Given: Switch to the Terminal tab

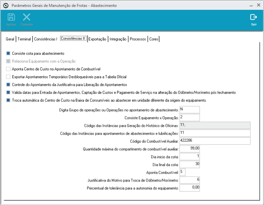Looking at the screenshot, I should 24,39.
